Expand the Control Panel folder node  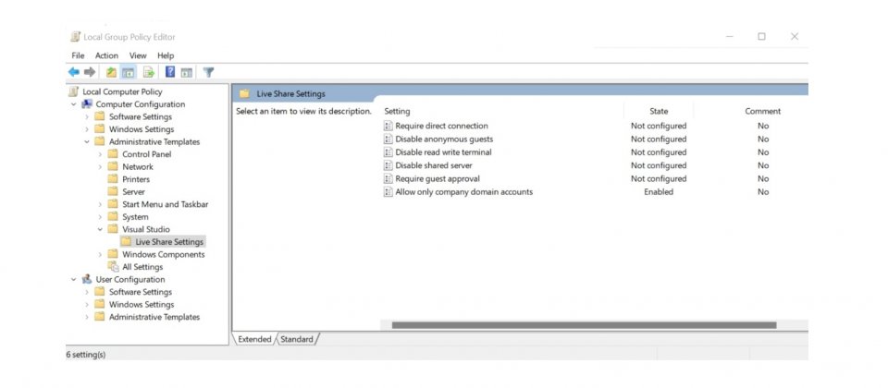100,154
